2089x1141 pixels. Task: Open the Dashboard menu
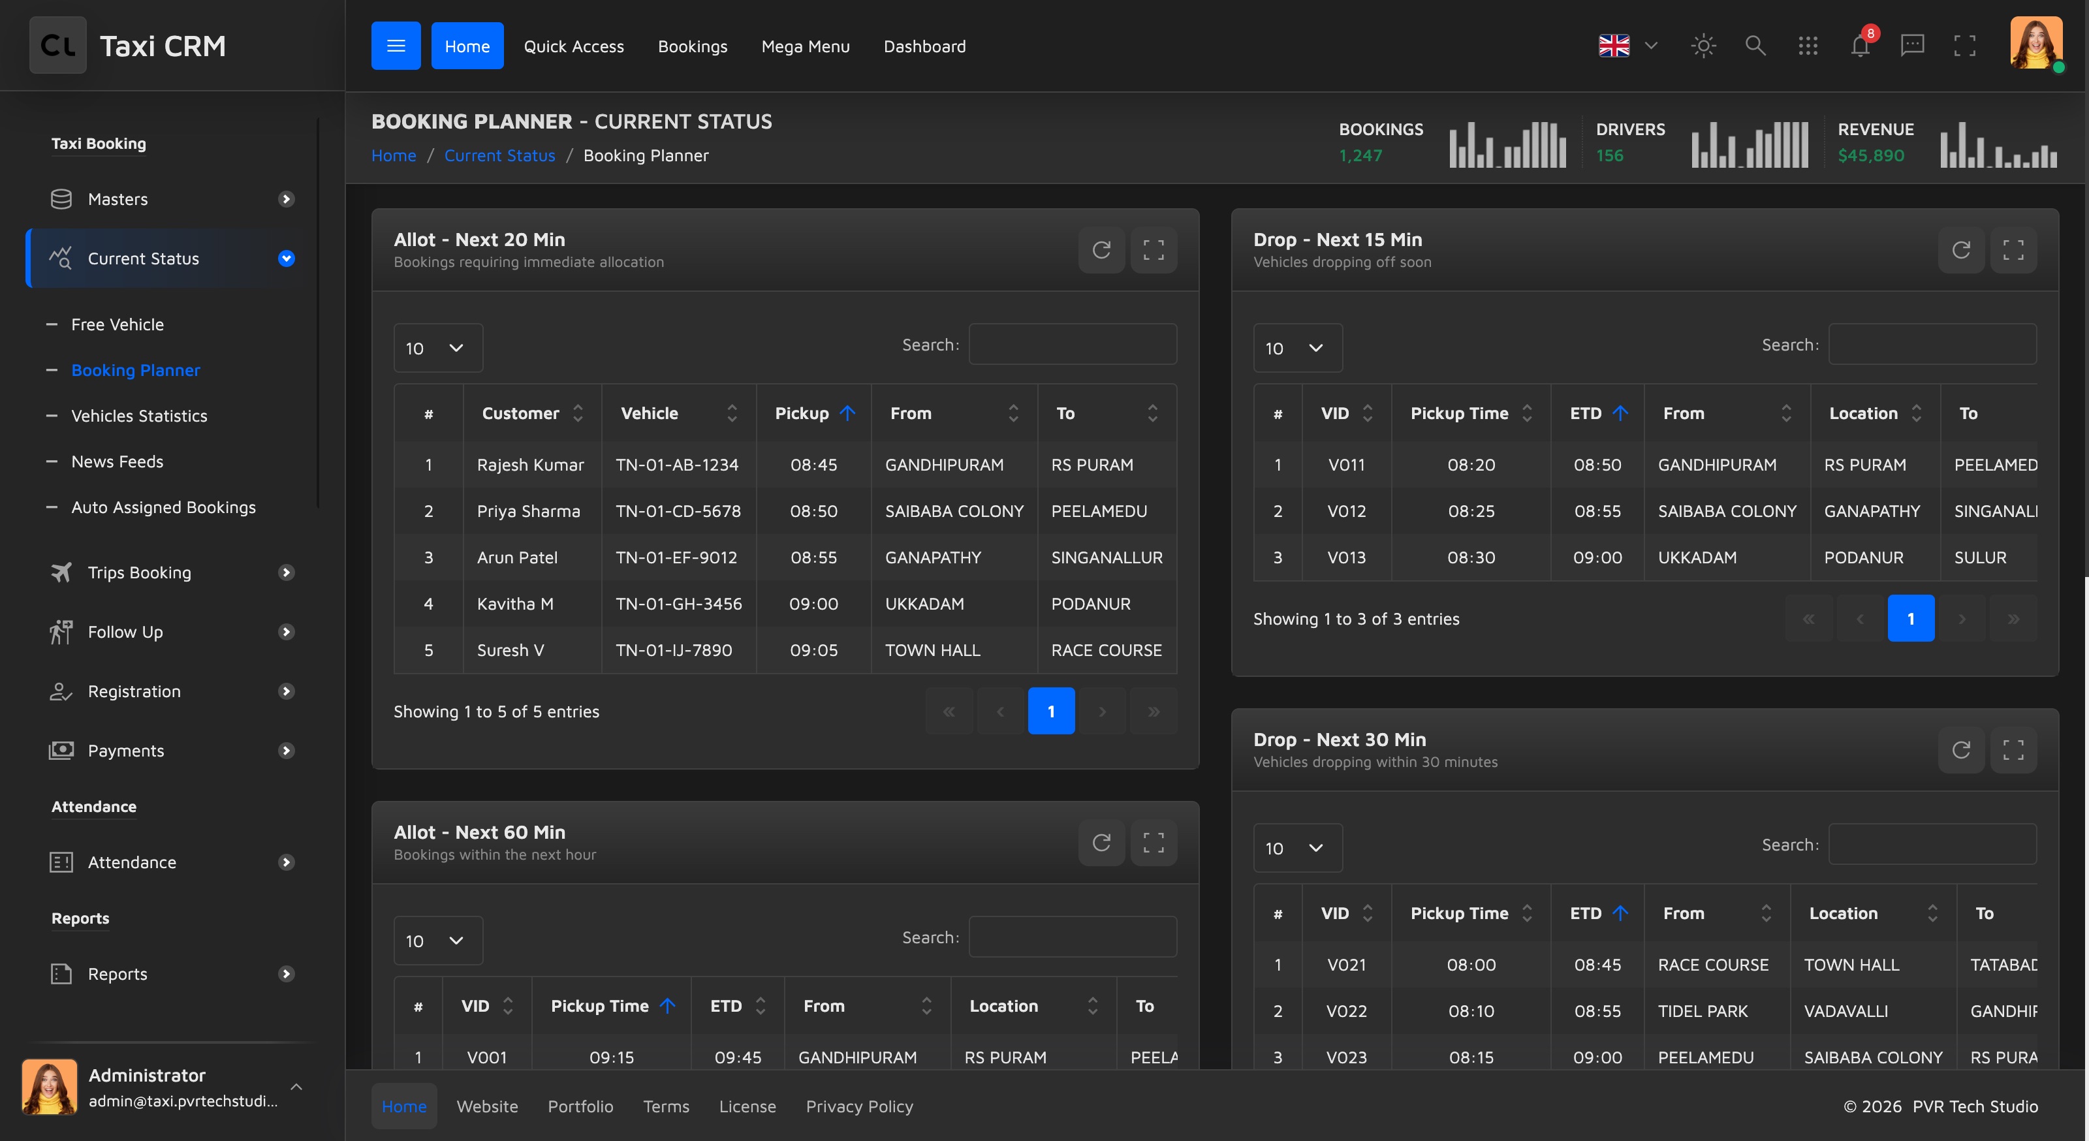coord(924,46)
